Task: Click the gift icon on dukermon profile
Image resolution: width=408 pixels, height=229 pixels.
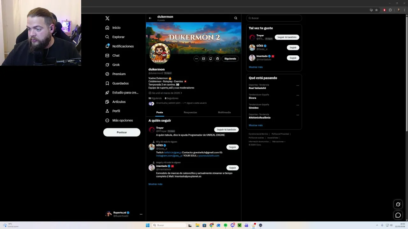Action: point(217,59)
